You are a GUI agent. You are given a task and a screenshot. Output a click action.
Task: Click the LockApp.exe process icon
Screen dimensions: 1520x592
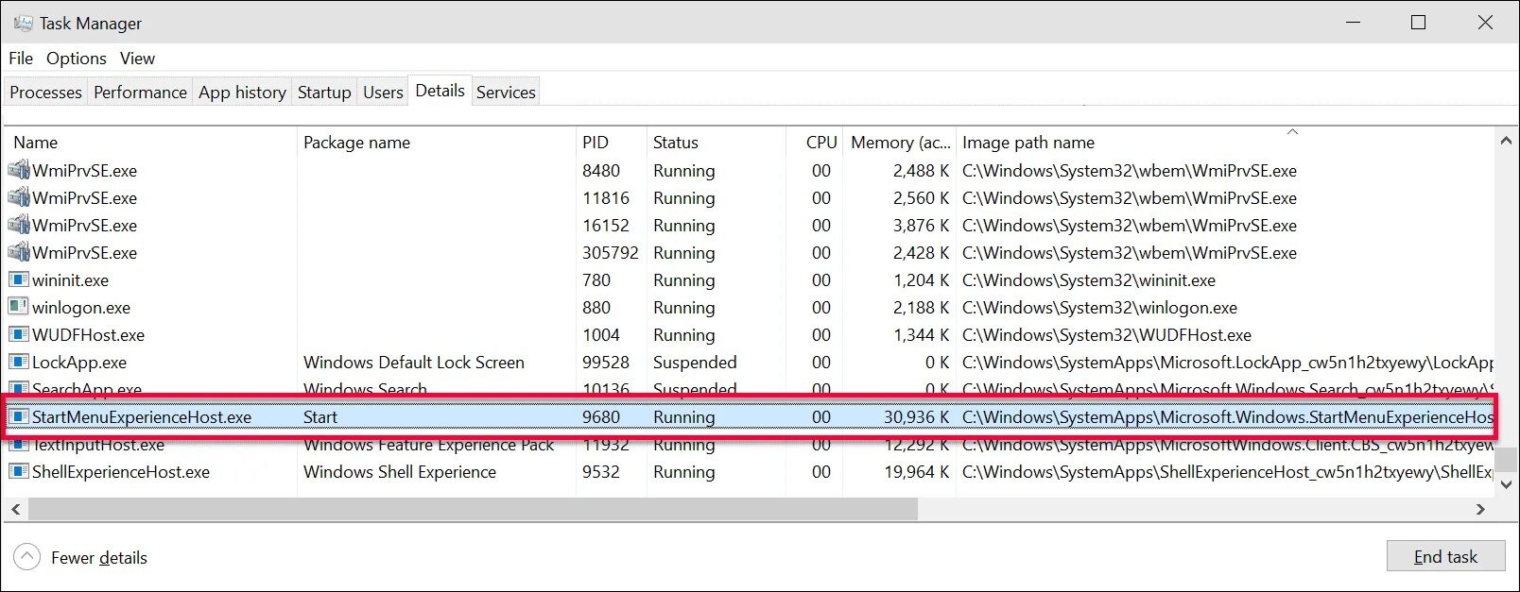click(18, 362)
